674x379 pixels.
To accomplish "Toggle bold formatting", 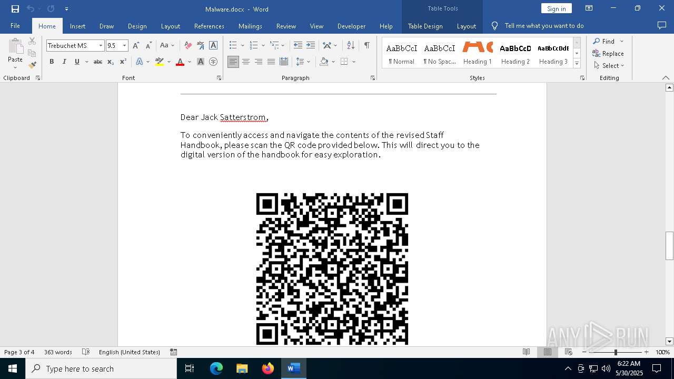I will [x=52, y=62].
